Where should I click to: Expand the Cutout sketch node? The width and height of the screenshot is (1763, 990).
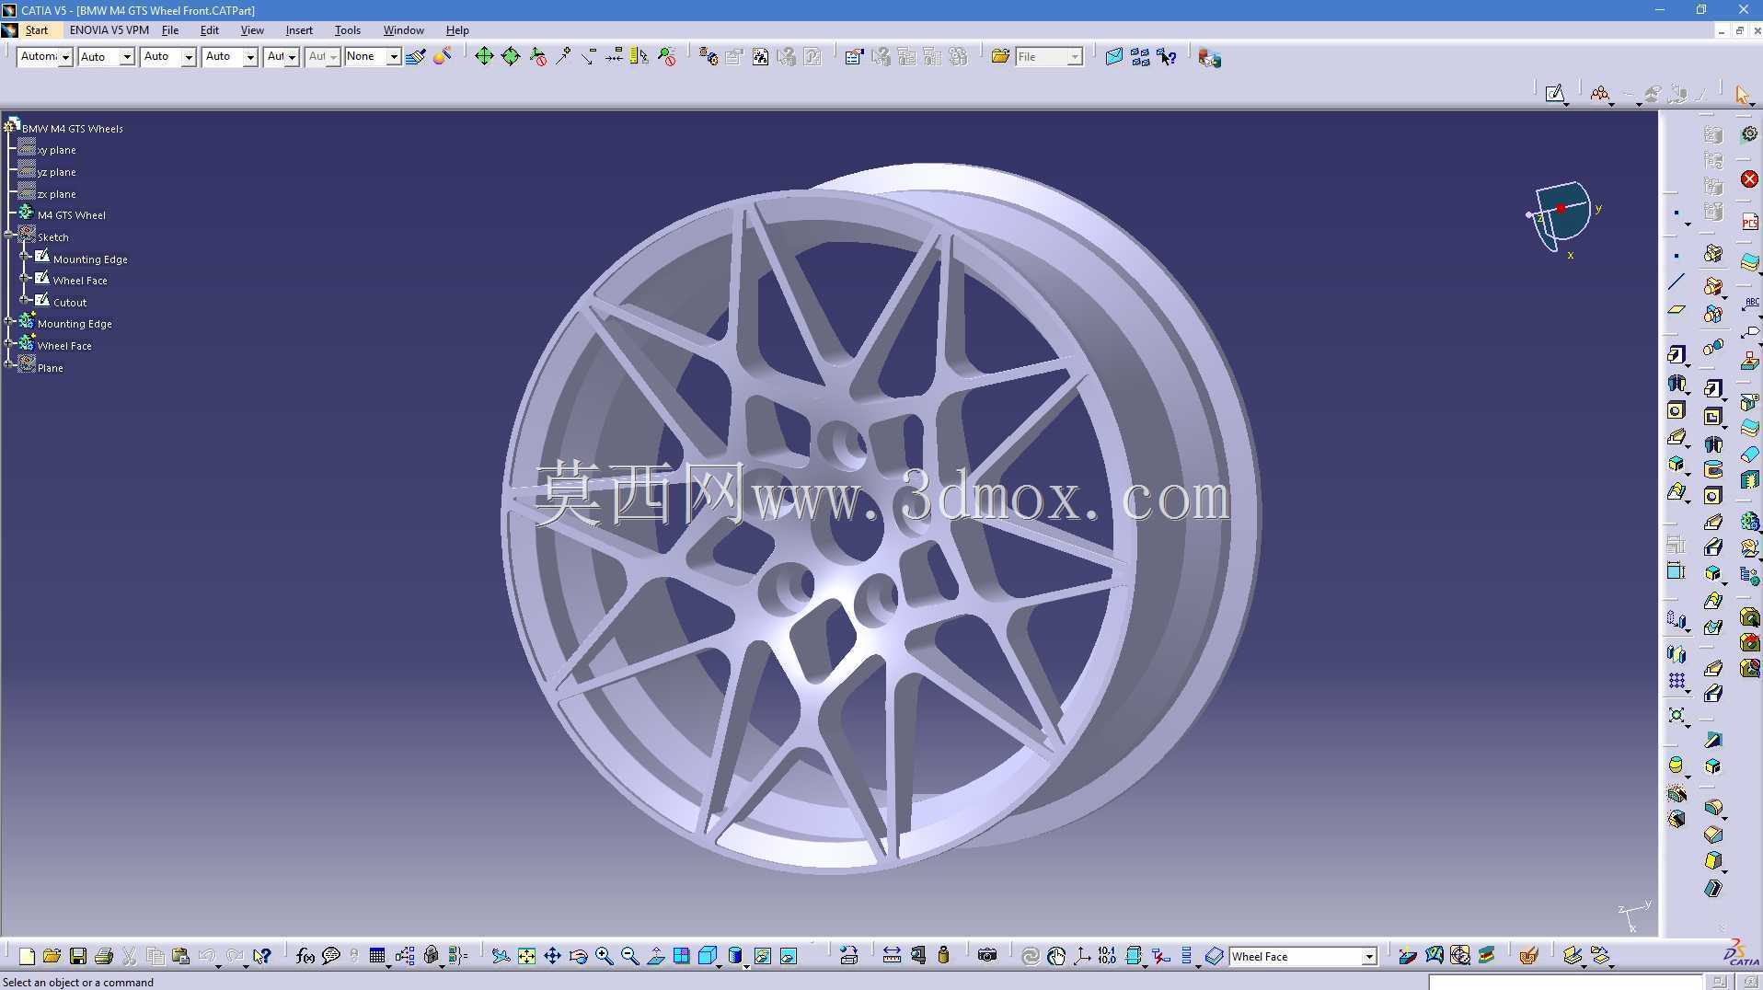click(x=26, y=300)
